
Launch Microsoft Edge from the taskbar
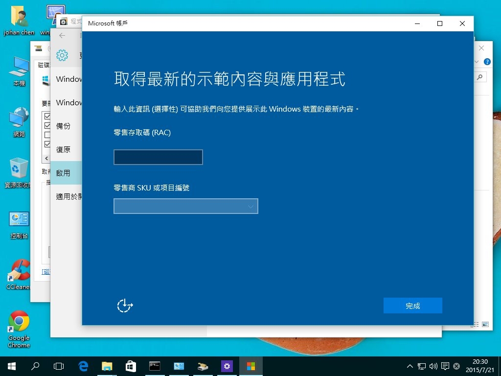pos(83,366)
